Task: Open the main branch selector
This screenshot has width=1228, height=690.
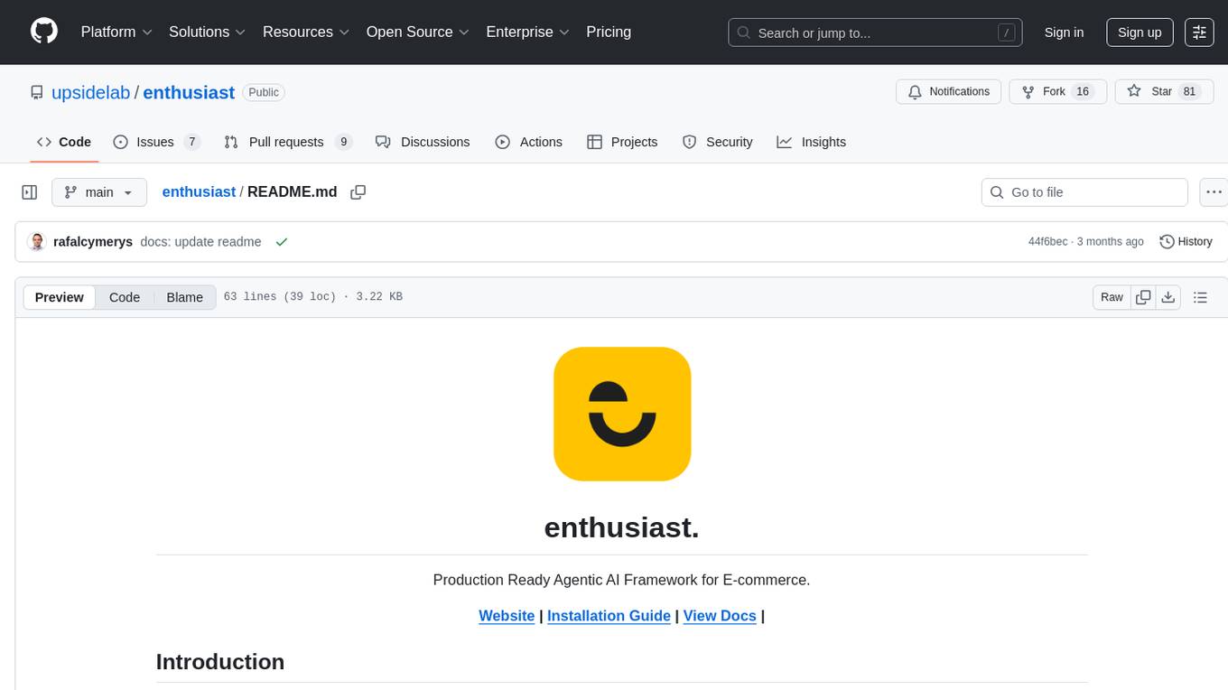Action: tap(99, 192)
